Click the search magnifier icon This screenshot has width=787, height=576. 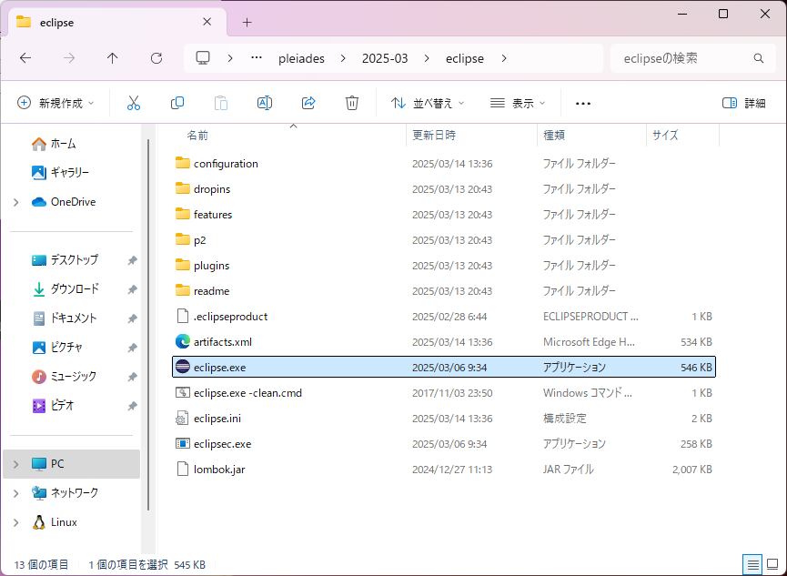point(759,58)
